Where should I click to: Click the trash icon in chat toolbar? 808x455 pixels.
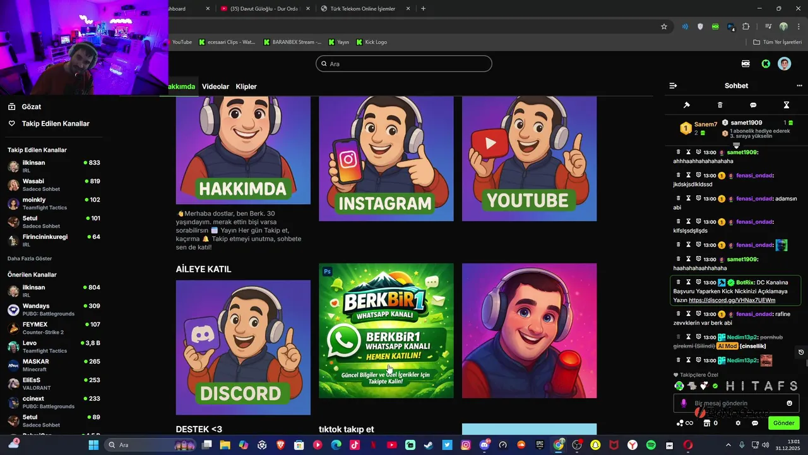pos(720,105)
